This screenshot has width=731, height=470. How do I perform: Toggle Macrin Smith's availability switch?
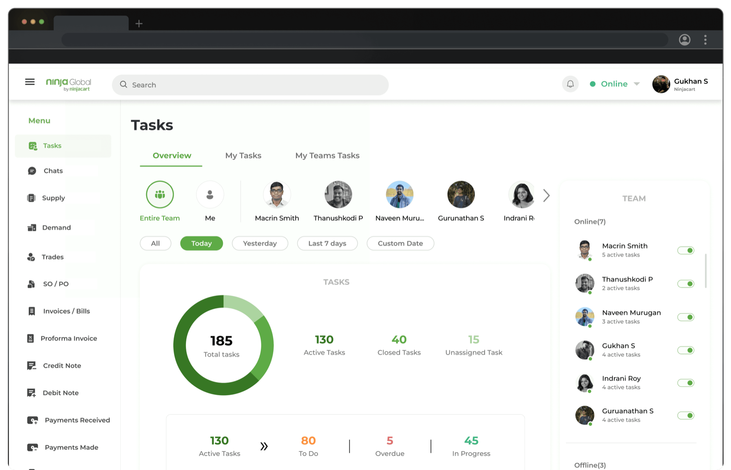tap(686, 251)
